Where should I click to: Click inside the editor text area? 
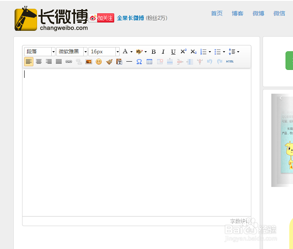[x=137, y=142]
